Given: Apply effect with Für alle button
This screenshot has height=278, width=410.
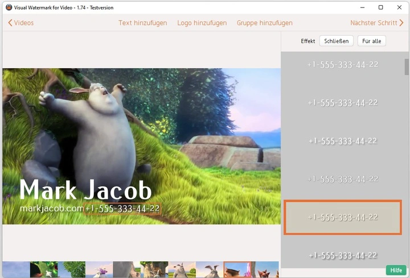Looking at the screenshot, I should click(x=371, y=41).
